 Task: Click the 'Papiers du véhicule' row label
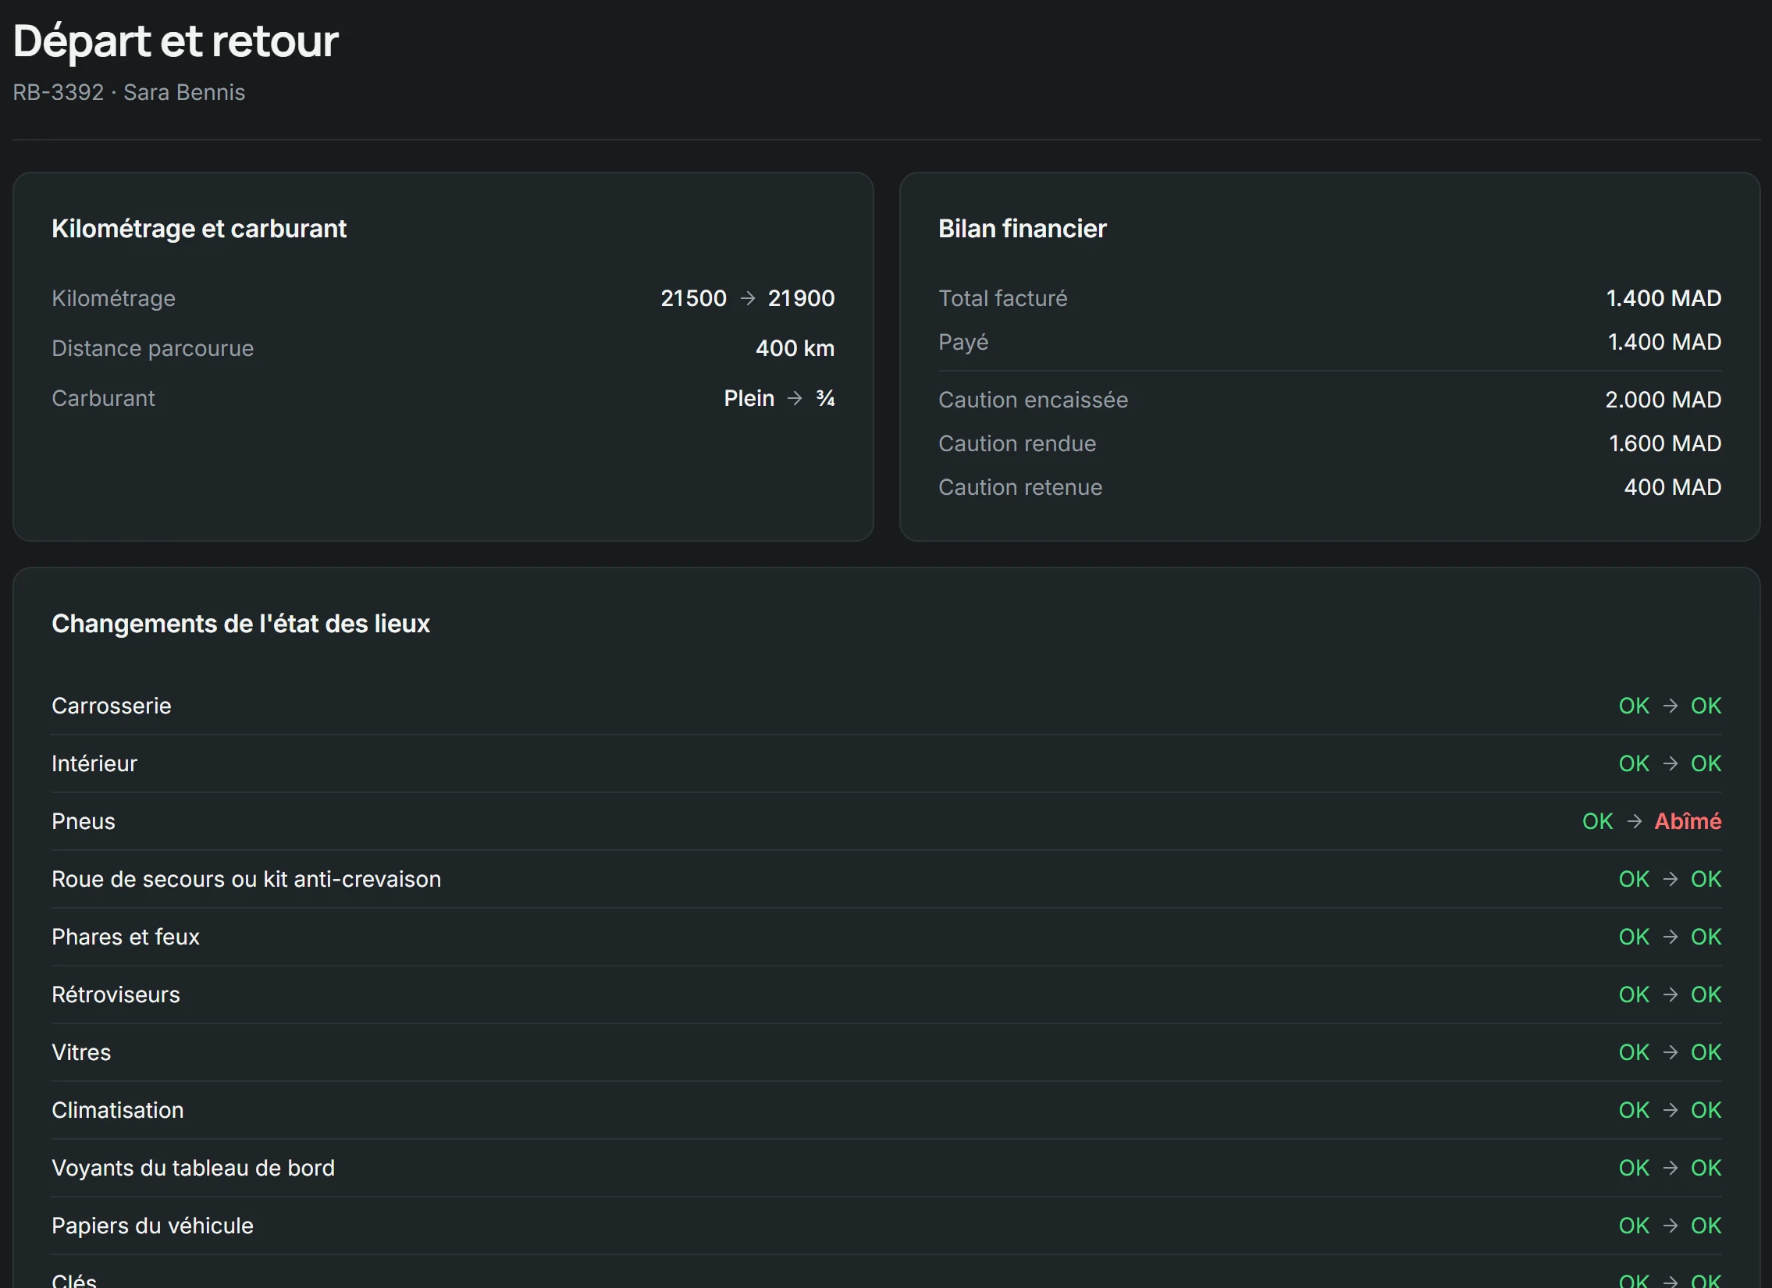click(x=152, y=1226)
